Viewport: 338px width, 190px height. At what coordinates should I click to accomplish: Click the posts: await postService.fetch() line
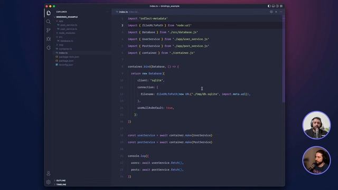pos(157,170)
